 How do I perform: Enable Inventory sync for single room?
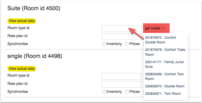pos(104,92)
